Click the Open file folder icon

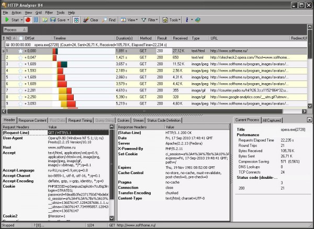pyautogui.click(x=45, y=20)
